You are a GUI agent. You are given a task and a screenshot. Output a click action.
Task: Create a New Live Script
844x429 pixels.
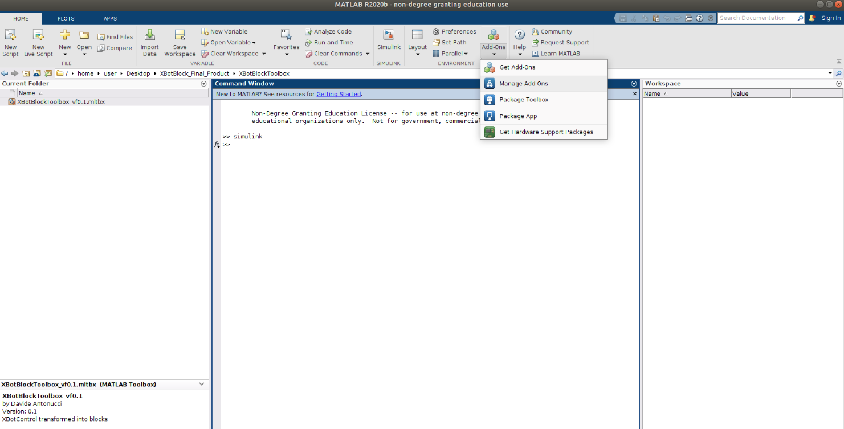tap(38, 42)
